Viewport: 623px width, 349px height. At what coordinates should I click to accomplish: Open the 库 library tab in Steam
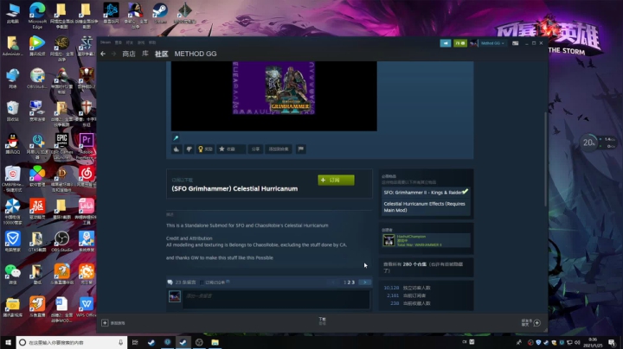click(145, 54)
